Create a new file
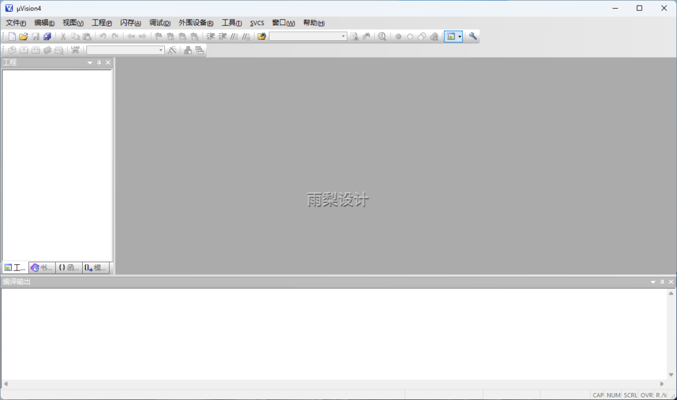Screen dimensions: 677x400 [x=11, y=36]
